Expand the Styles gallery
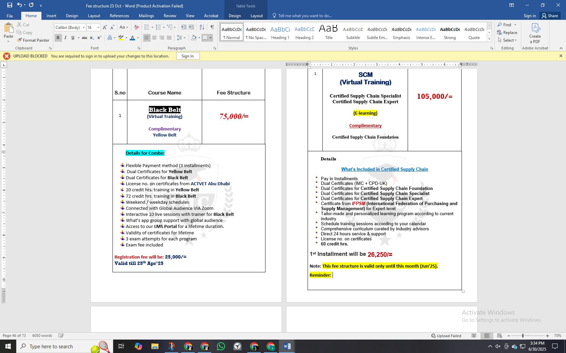 click(489, 39)
